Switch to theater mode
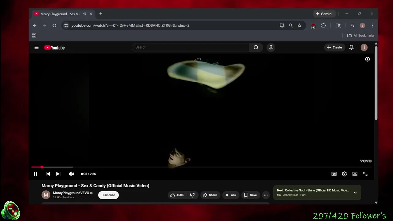Image resolution: width=393 pixels, height=221 pixels. pos(355,174)
